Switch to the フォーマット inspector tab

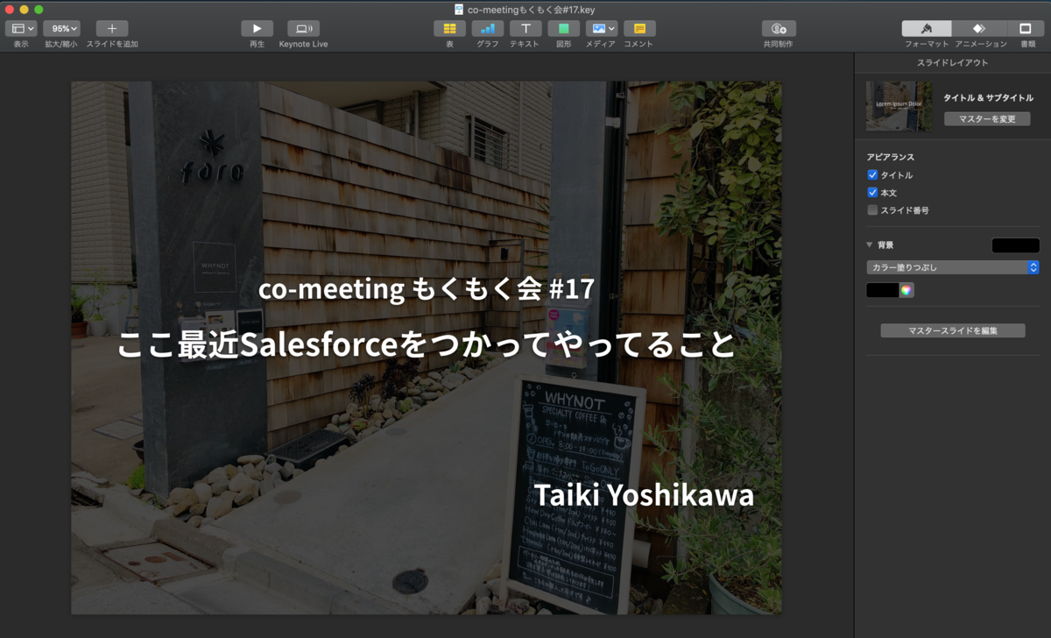927,29
